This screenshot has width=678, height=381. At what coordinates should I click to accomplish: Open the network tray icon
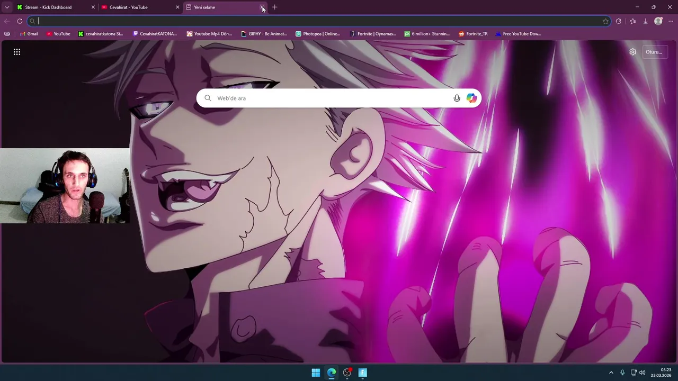(634, 373)
